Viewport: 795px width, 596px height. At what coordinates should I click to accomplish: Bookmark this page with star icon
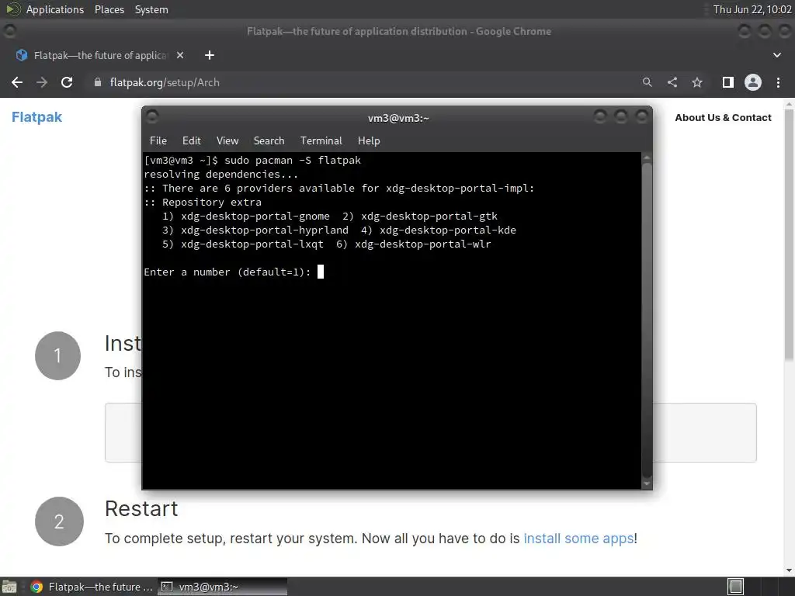[697, 82]
